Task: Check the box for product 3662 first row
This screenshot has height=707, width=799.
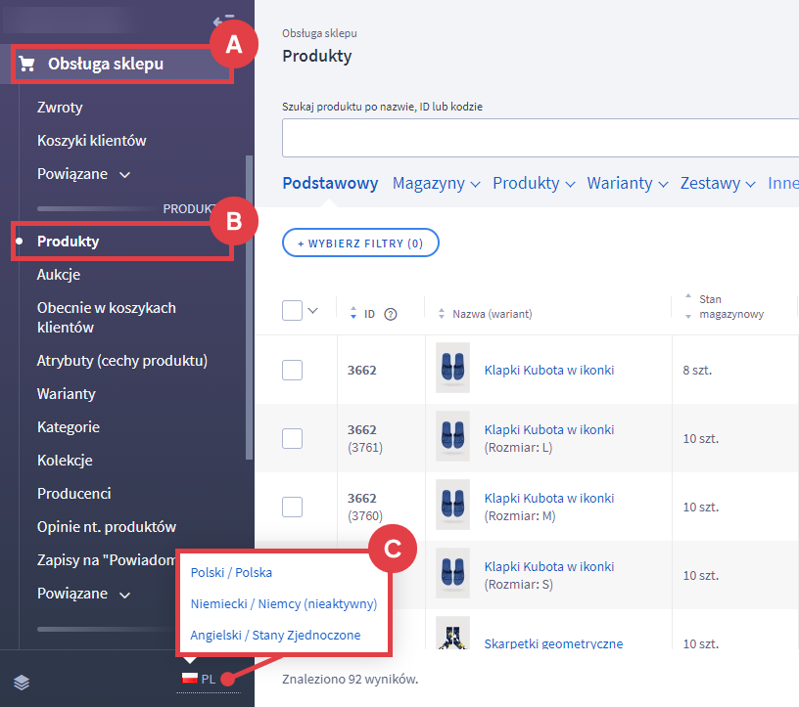Action: coord(292,370)
